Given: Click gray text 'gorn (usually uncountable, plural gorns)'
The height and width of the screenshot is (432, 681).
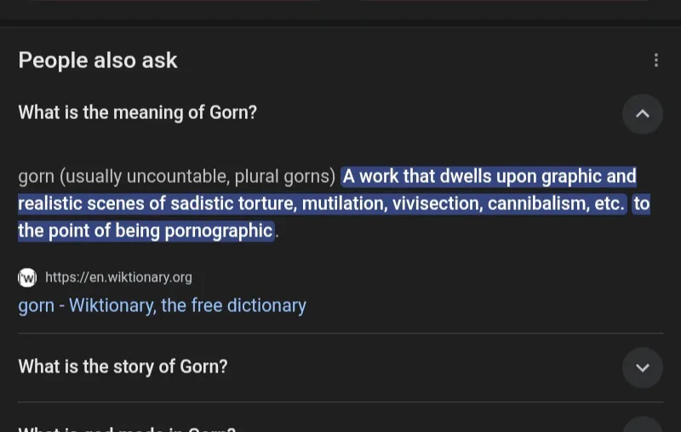Looking at the screenshot, I should click(177, 177).
